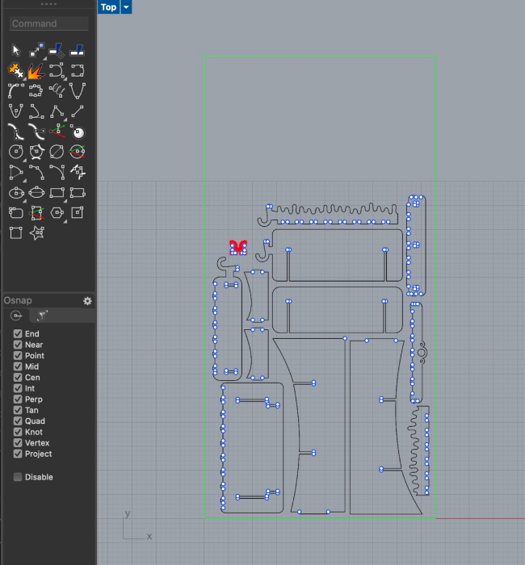Uncheck the Project osnap option

tap(18, 454)
